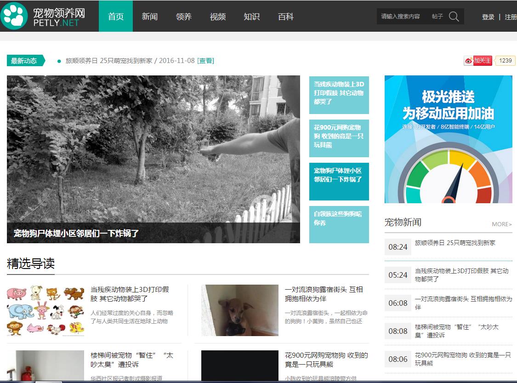
Task: Click the 08:06 time box
Action: [398, 359]
